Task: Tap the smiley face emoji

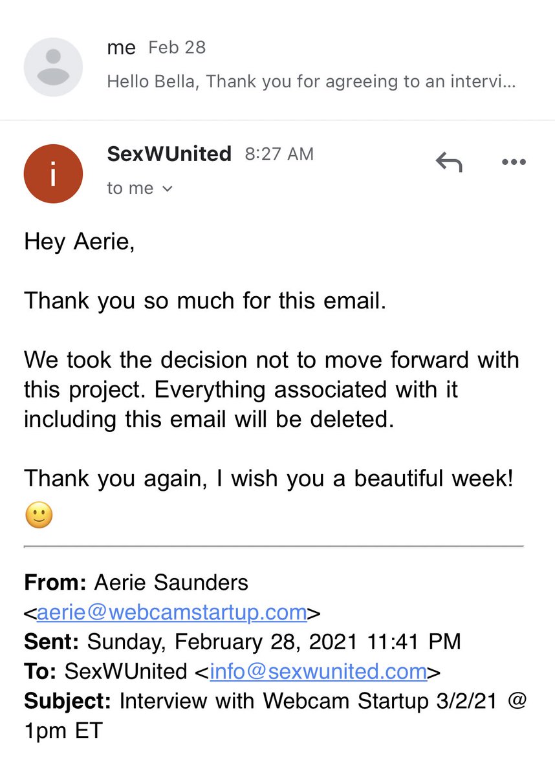Action: [39, 515]
